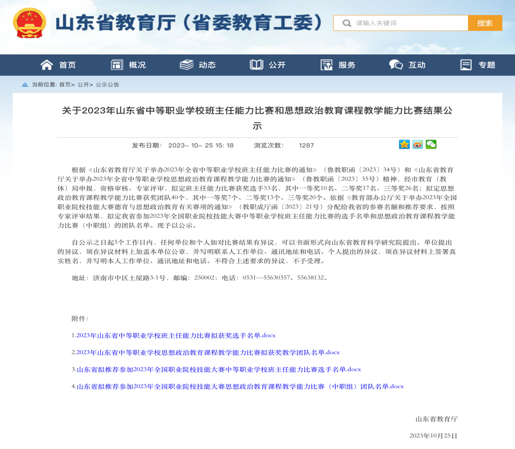Click the yellow star favorites share icon
This screenshot has height=449, width=515.
[404, 145]
